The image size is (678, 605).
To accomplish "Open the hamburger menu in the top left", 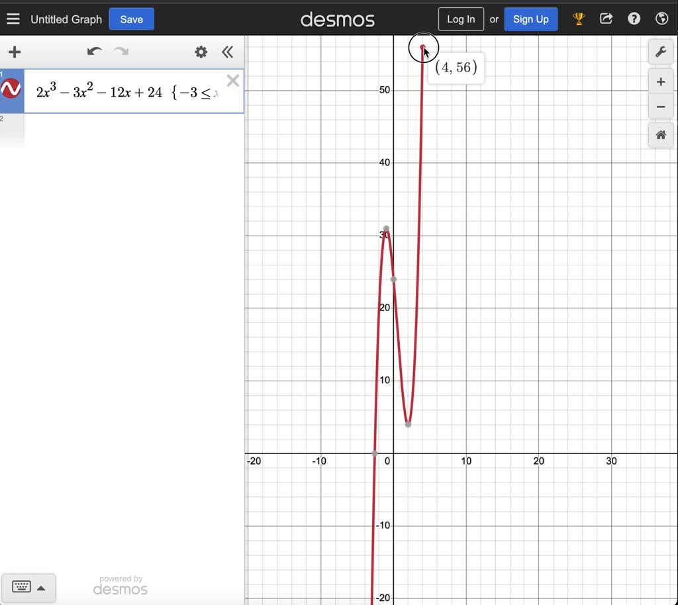I will pos(13,19).
